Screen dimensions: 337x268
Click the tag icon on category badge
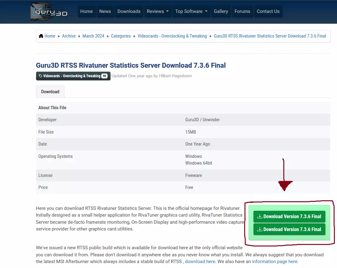tap(40, 76)
